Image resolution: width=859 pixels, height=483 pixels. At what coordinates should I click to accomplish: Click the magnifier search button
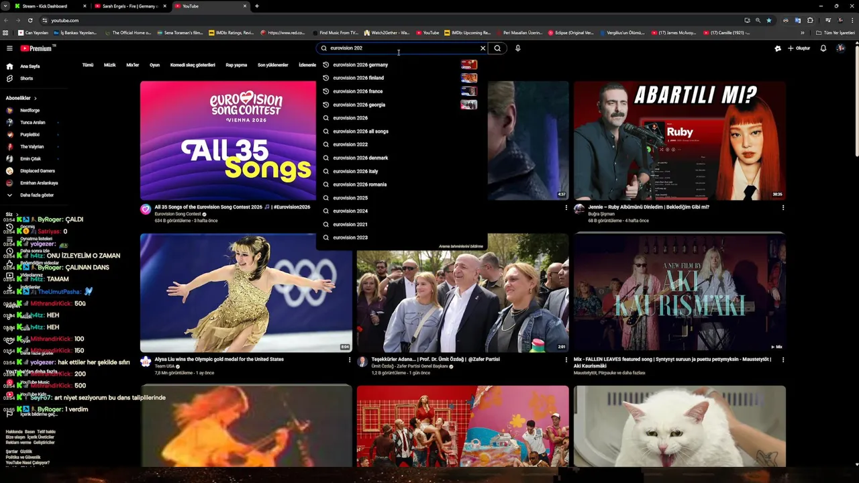[497, 48]
